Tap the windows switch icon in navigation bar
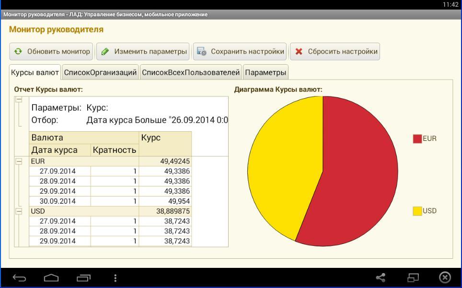The width and height of the screenshot is (462, 288). (x=413, y=277)
